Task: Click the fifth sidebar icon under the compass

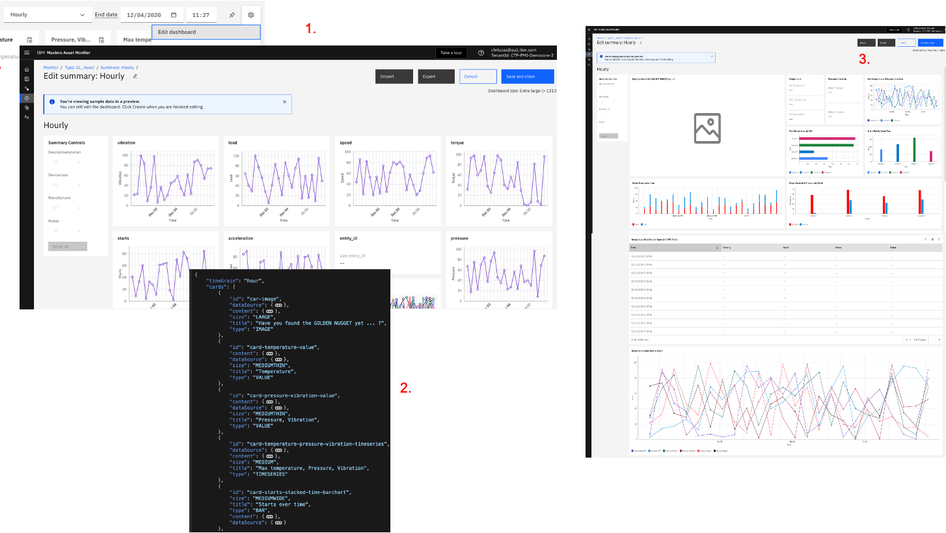Action: pyautogui.click(x=27, y=107)
